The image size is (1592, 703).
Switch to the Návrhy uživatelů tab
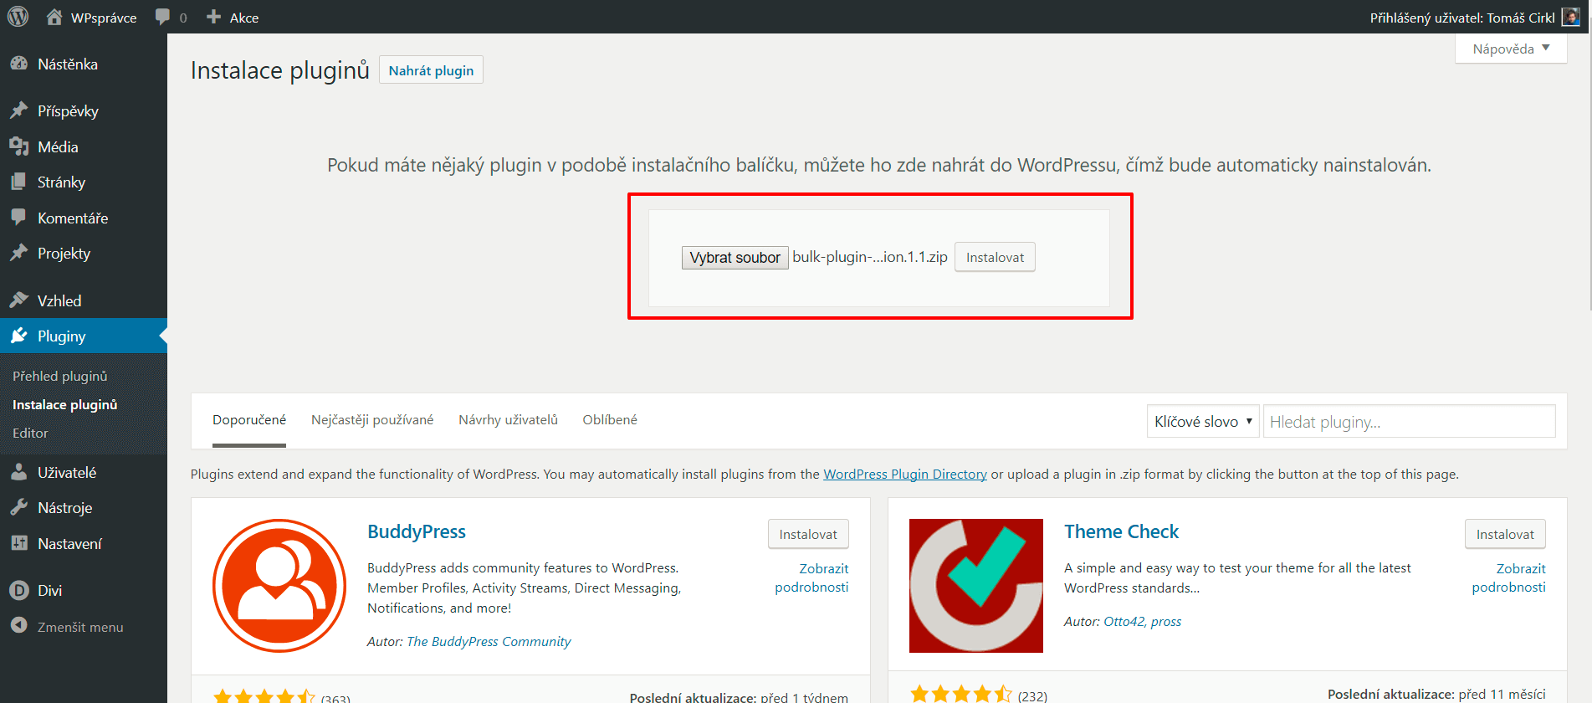tap(508, 420)
